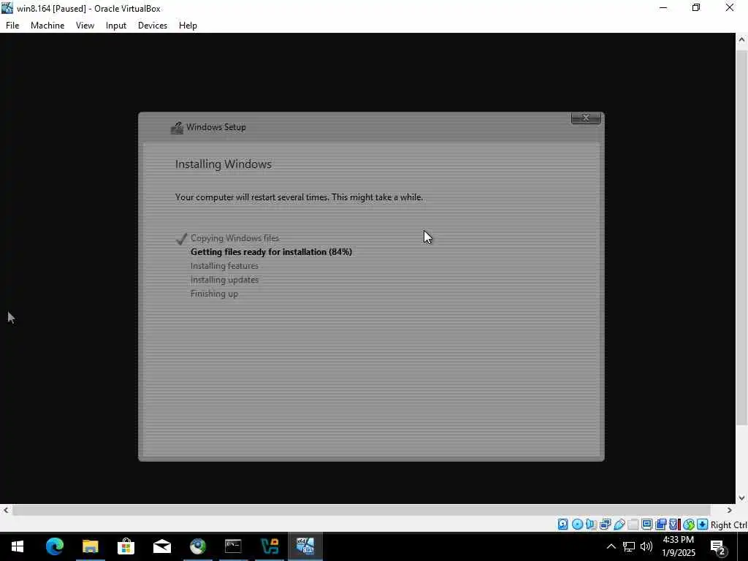Open the Mail app from taskbar

161,546
